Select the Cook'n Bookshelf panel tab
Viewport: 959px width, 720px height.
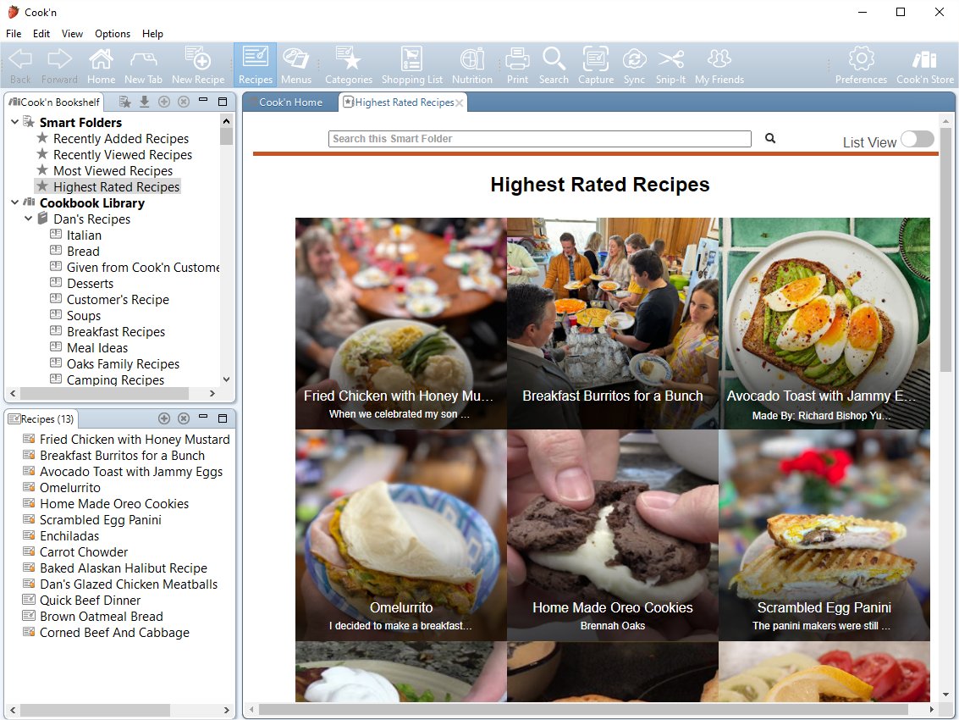tap(54, 102)
